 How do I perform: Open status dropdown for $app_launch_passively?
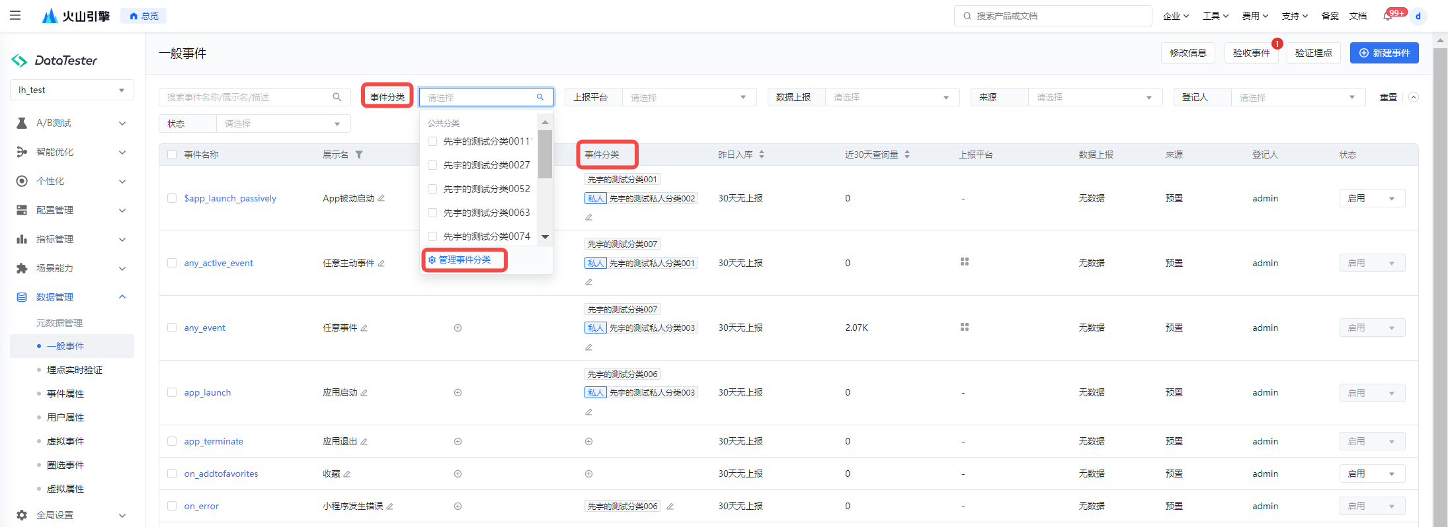pos(1372,198)
